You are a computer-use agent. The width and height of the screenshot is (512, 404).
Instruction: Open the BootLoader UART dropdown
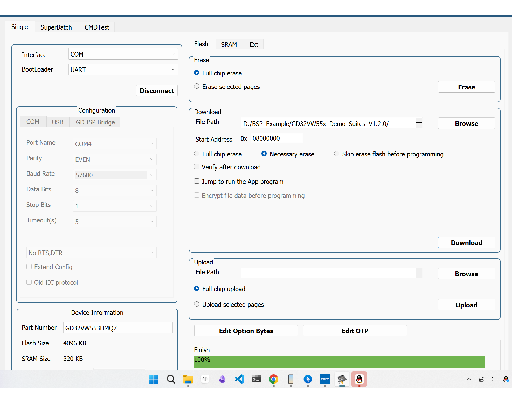[x=123, y=70]
